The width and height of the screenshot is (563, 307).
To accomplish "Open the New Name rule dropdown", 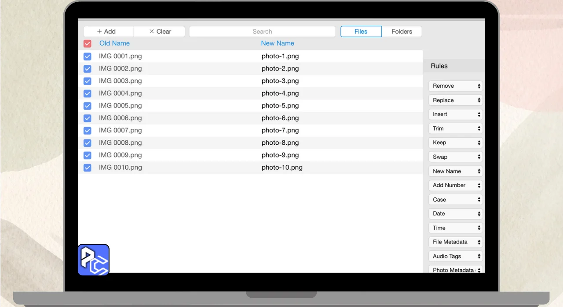I will coord(456,171).
